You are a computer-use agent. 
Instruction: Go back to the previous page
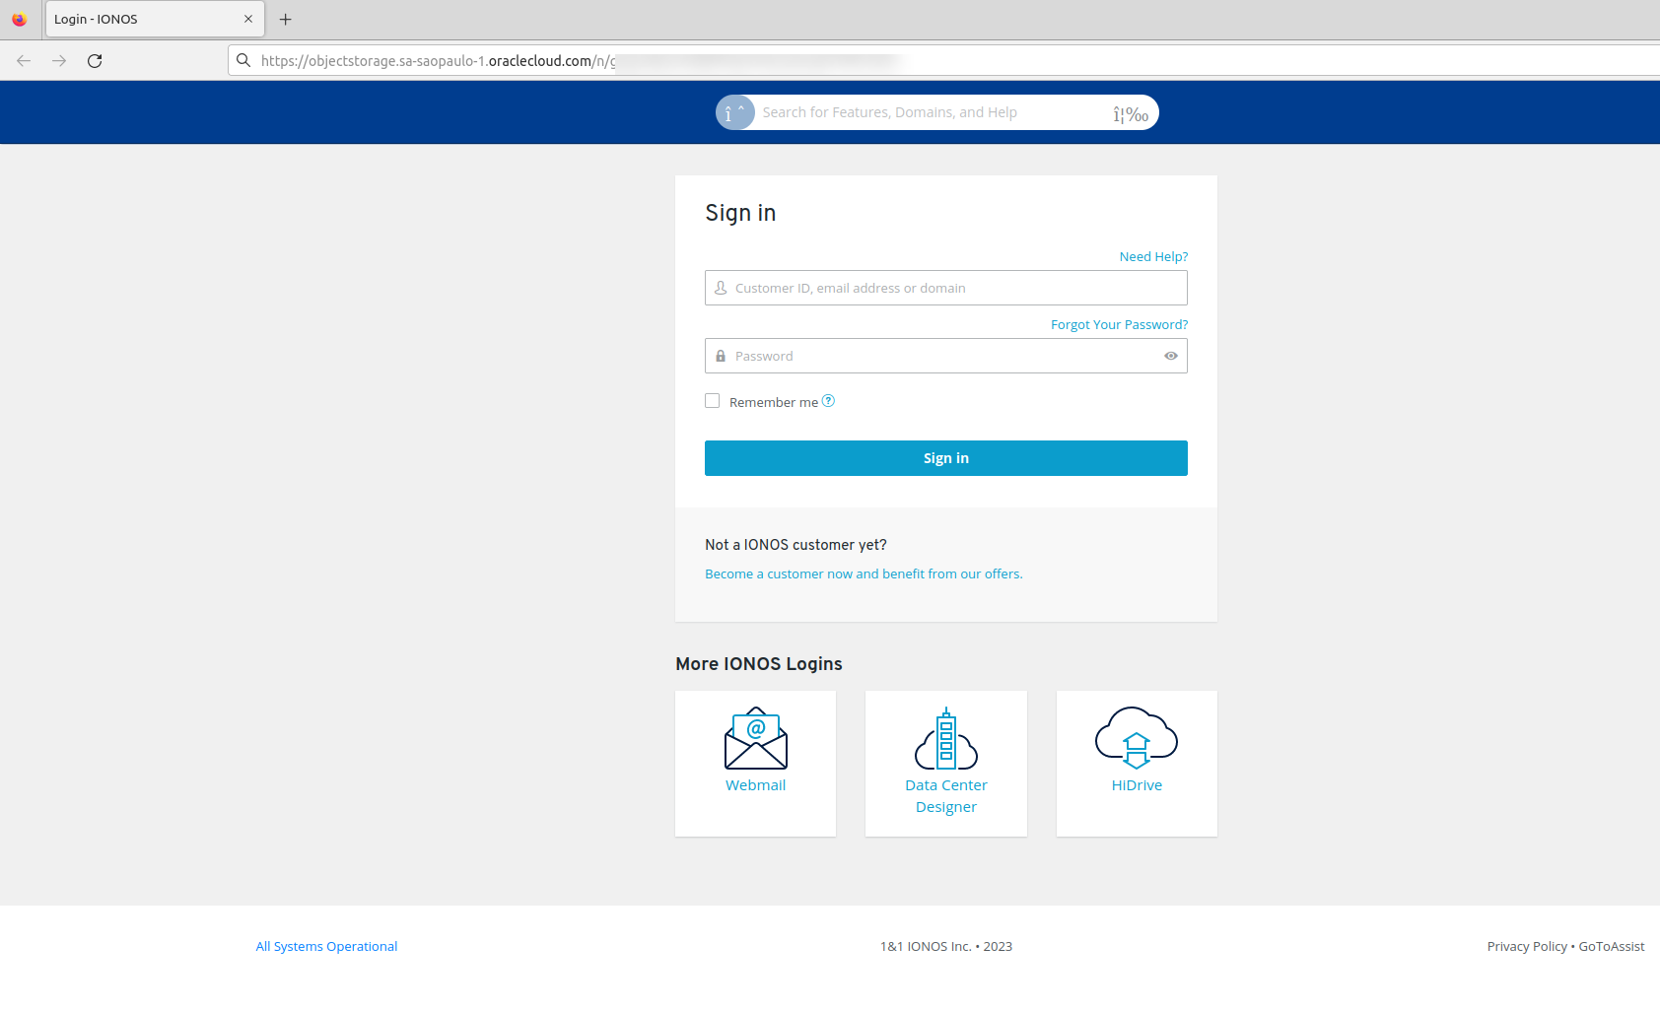coord(24,61)
